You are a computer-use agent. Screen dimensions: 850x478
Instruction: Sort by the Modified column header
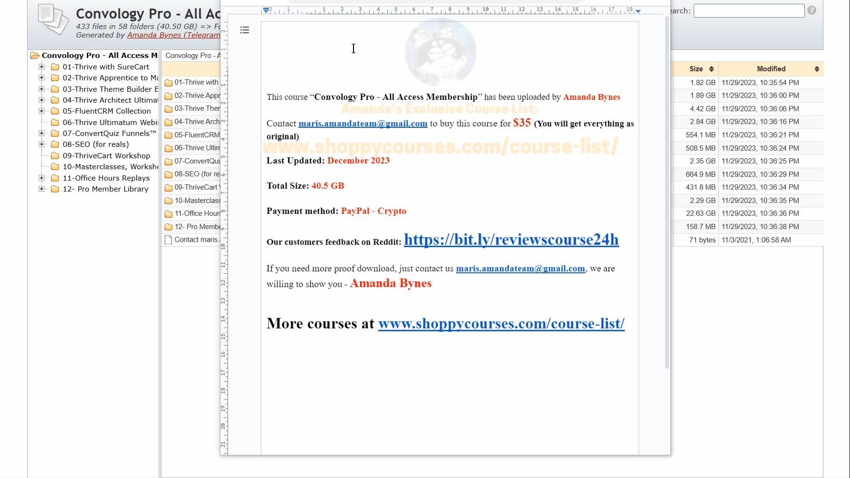(x=771, y=69)
